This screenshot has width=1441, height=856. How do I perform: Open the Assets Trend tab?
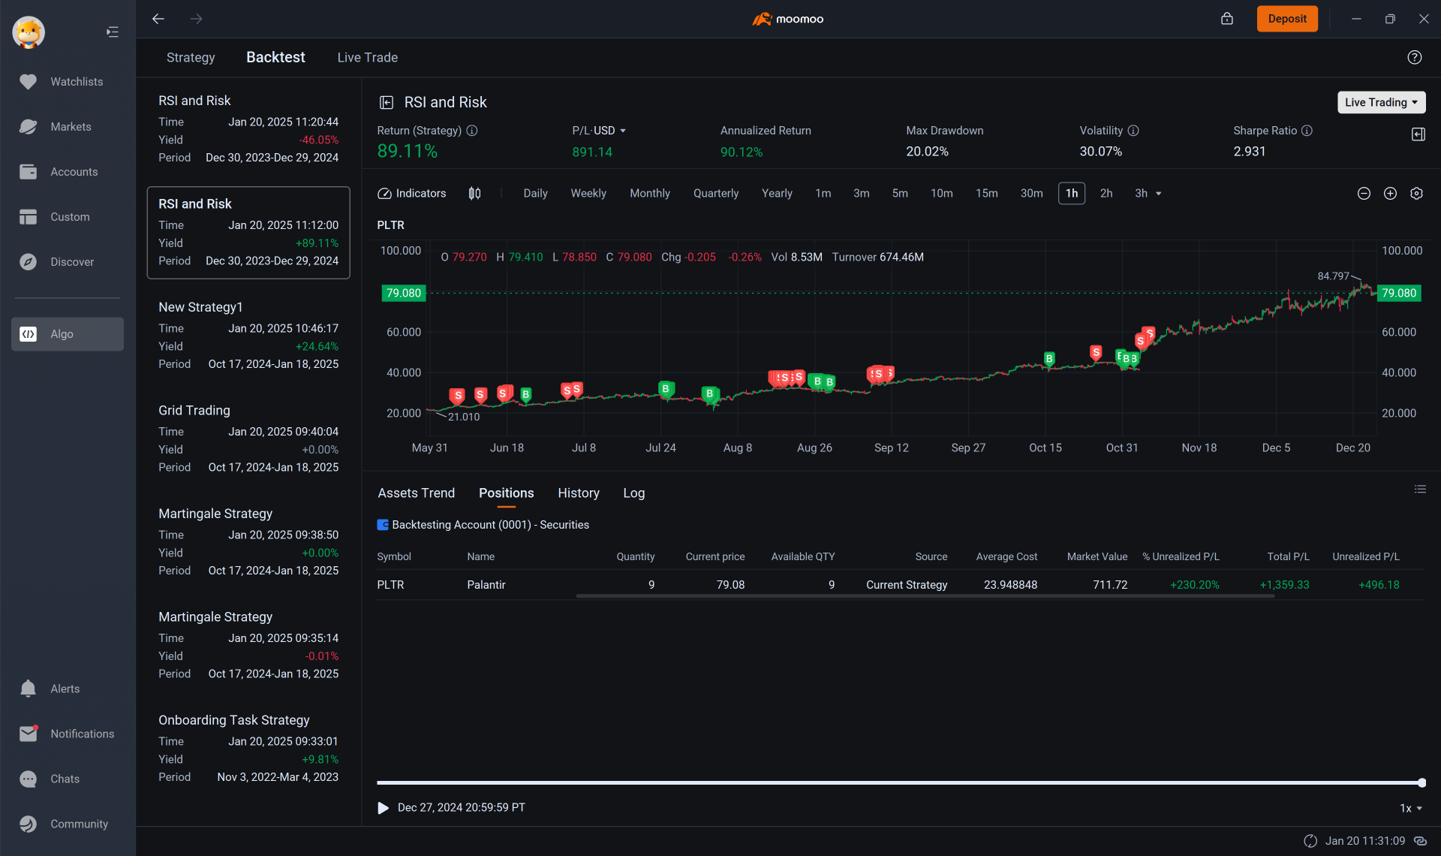pos(416,493)
